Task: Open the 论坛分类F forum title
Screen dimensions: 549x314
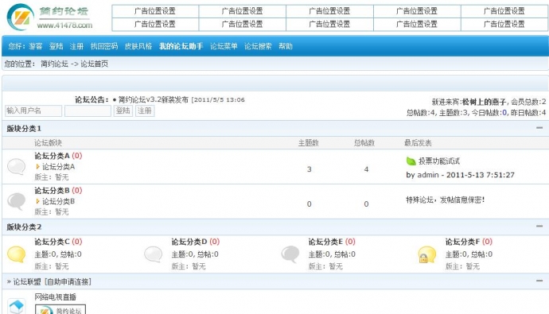Action: pyautogui.click(x=462, y=242)
